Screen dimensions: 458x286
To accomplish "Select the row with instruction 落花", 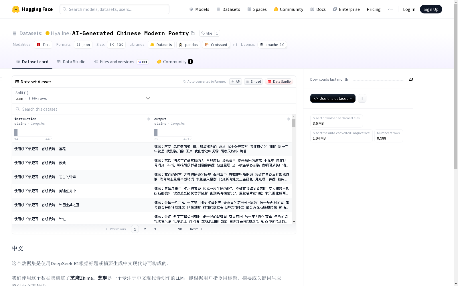I will tap(152, 149).
